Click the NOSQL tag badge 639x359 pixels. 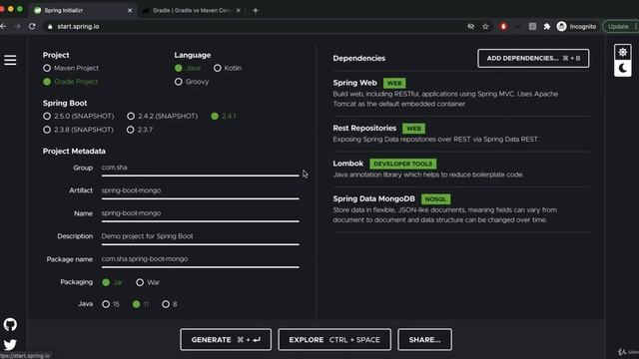(435, 199)
